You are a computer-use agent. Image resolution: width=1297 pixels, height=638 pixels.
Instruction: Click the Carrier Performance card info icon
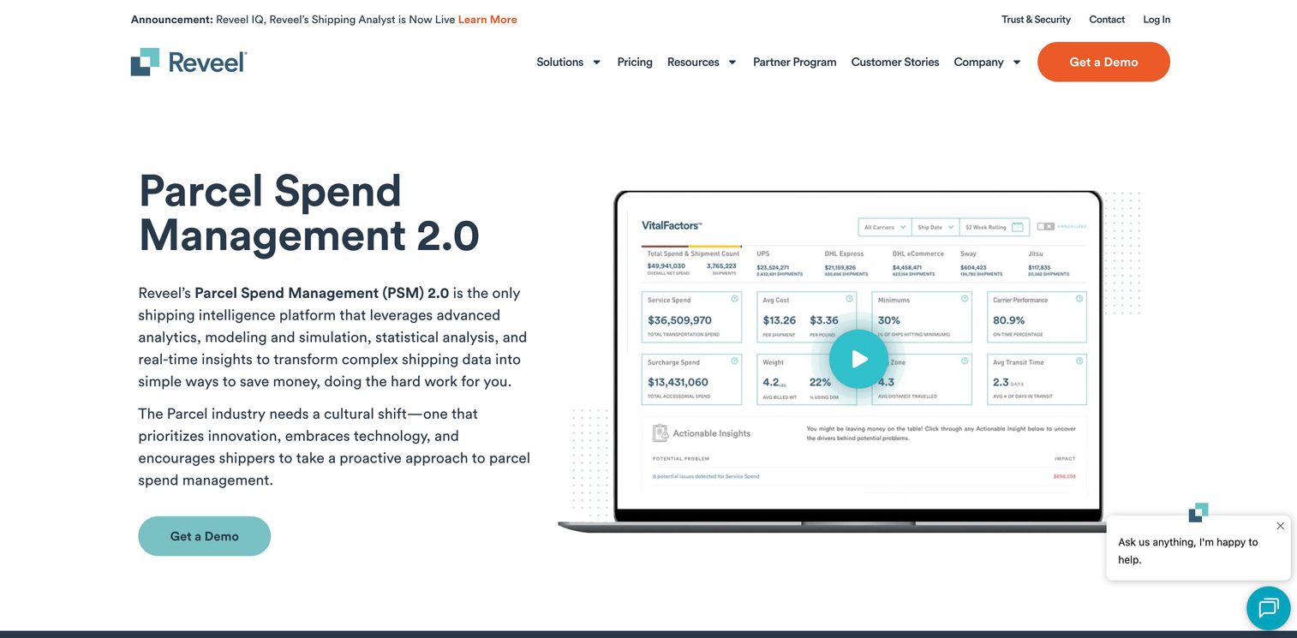coord(1079,299)
